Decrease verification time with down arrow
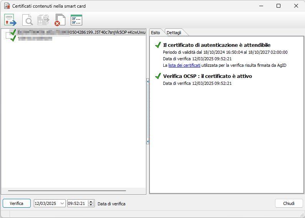Viewport: 305px width, 218px height. click(91, 205)
